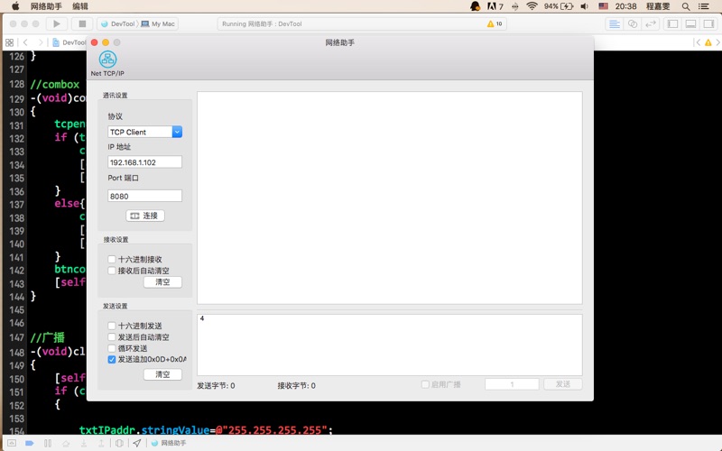Click the step out debug icon
Screen dimensions: 722x451
point(101,443)
